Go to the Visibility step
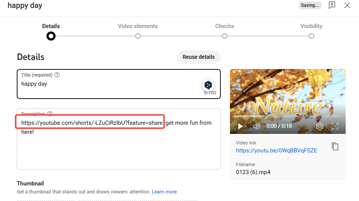The image size is (359, 201). (311, 26)
